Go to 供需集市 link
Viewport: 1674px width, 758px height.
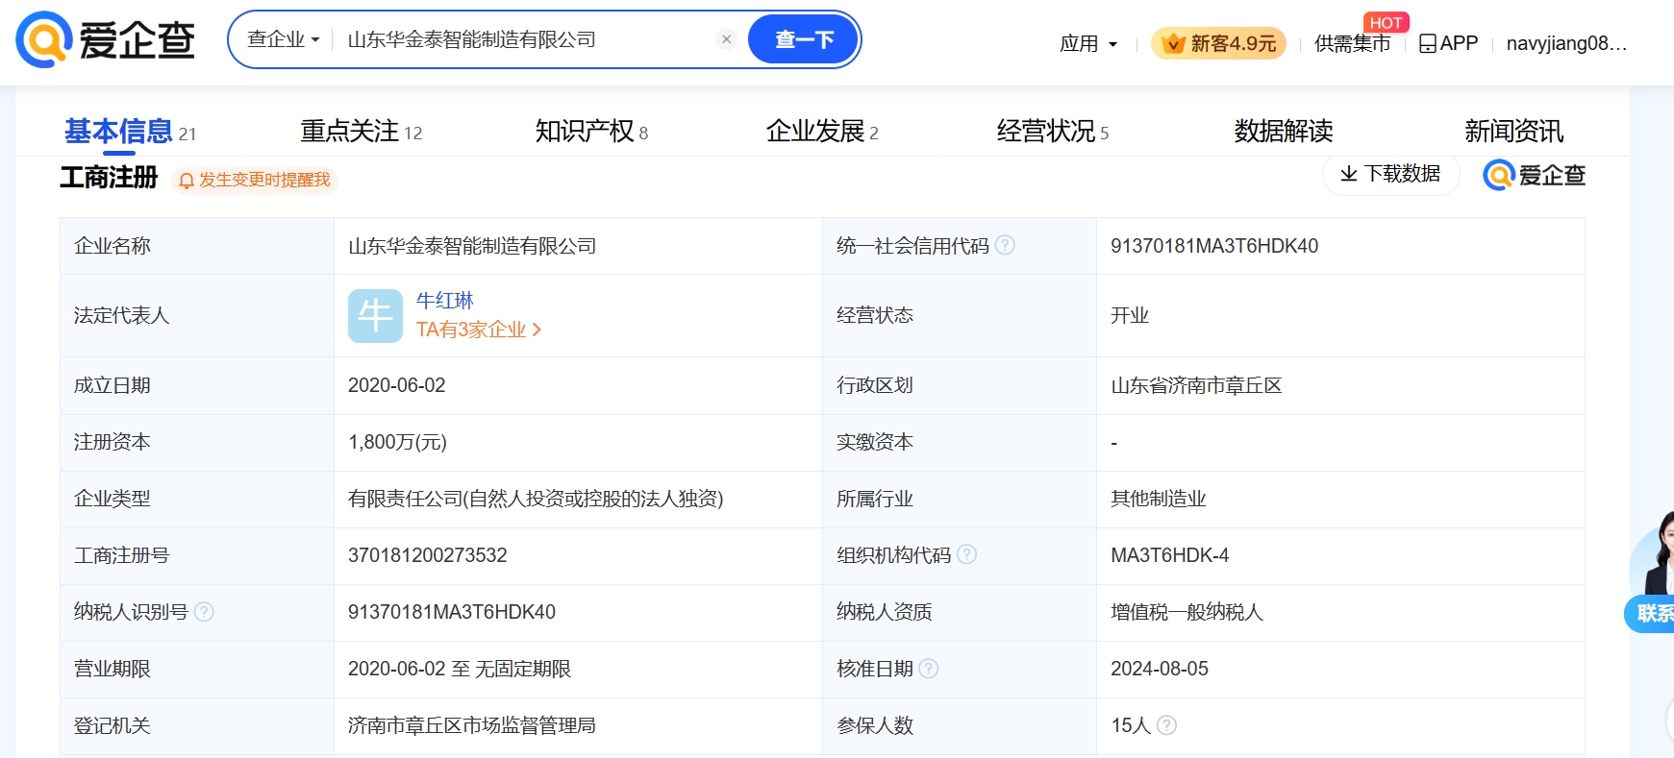(1352, 43)
